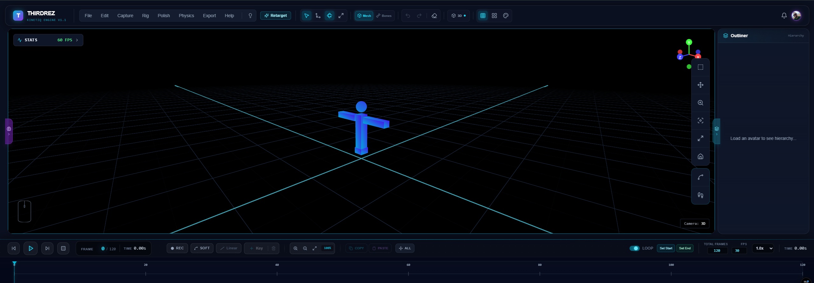Click the focus frame target icon
Image resolution: width=814 pixels, height=283 pixels.
tap(700, 121)
